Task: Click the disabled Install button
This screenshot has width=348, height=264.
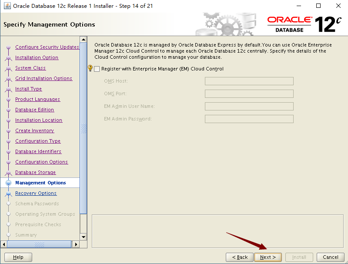Action: coord(299,257)
